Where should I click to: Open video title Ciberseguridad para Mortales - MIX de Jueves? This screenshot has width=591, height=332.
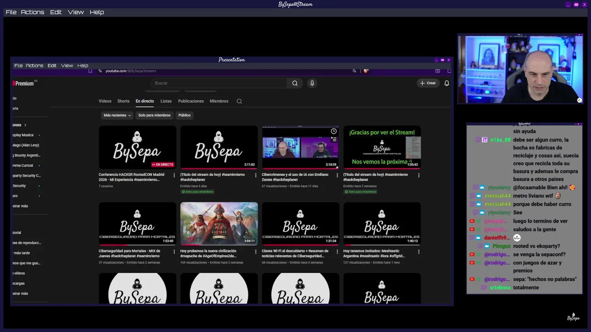coord(129,254)
